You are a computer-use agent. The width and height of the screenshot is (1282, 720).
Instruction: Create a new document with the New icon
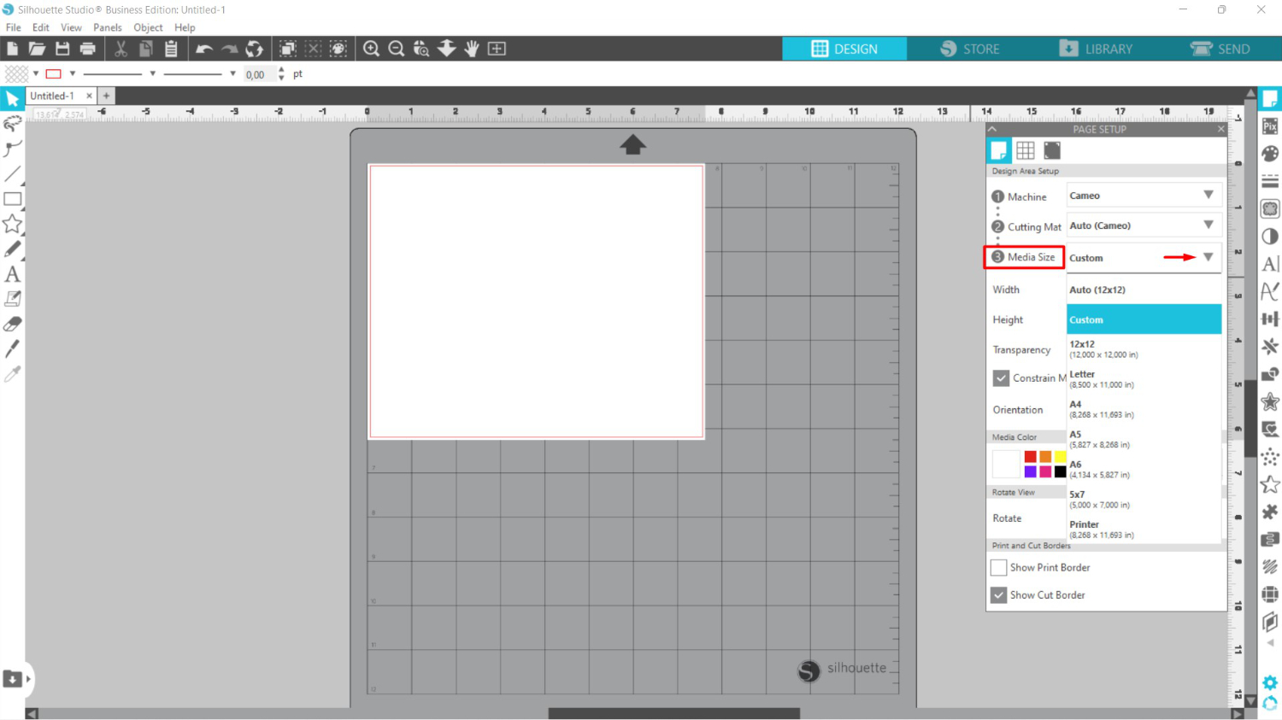point(12,49)
